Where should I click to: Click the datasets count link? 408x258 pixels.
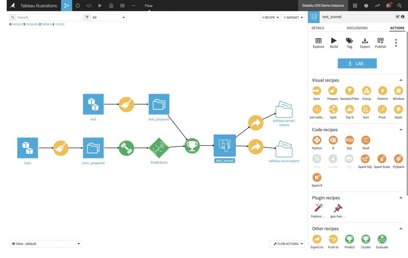(31, 24)
